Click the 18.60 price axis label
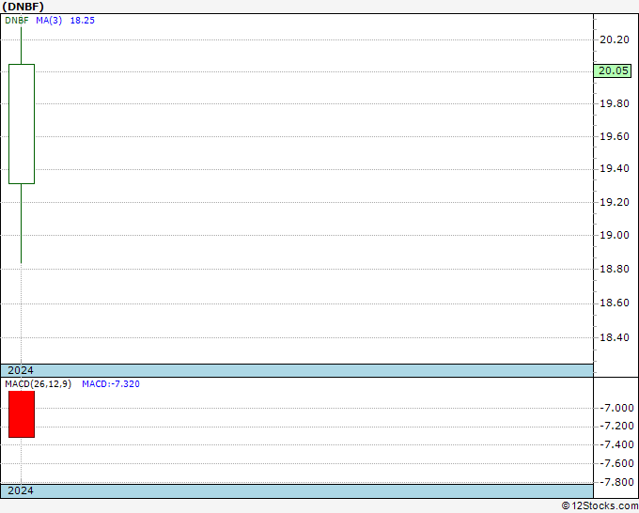This screenshot has height=513, width=639. (x=615, y=303)
